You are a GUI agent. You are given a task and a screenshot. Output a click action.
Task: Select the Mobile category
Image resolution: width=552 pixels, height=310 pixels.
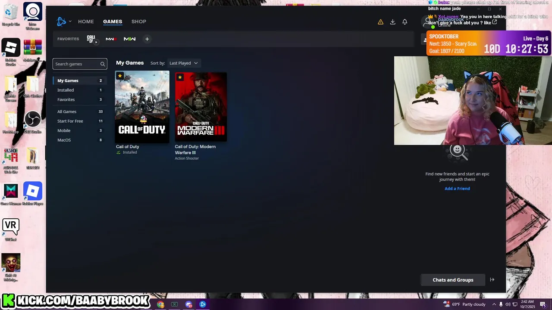coord(80,130)
